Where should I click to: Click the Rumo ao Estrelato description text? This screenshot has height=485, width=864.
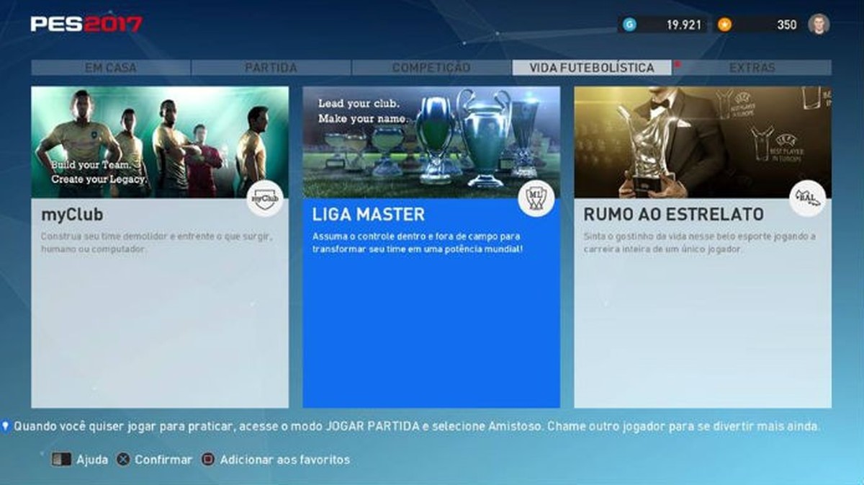(698, 242)
